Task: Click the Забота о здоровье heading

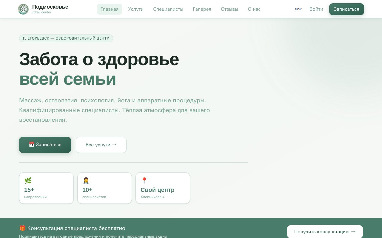Action: [99, 59]
